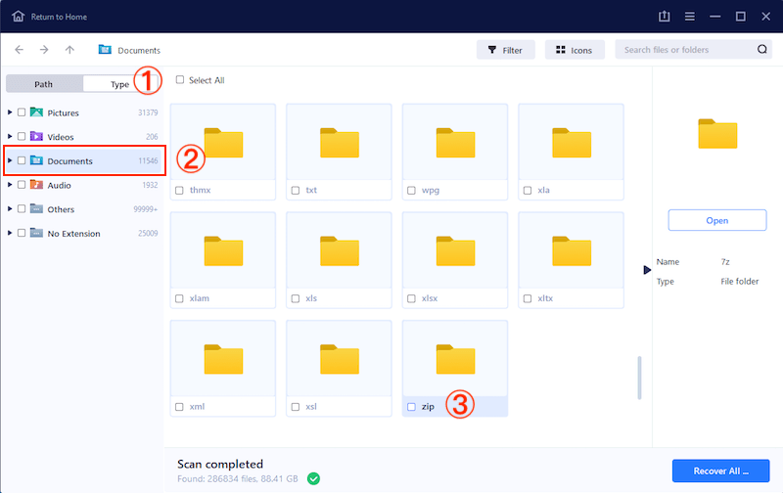Image resolution: width=783 pixels, height=493 pixels.
Task: Click the Return to Home link
Action: pos(59,17)
